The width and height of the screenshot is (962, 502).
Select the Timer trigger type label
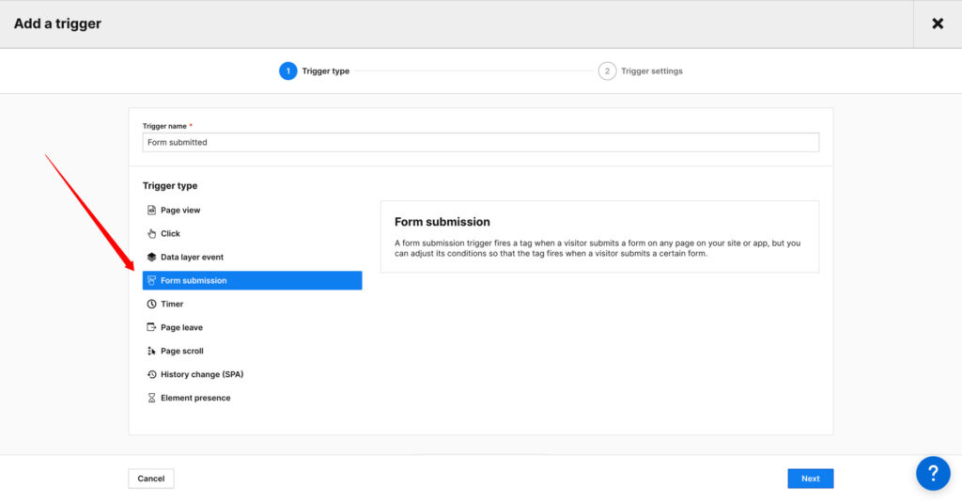click(x=172, y=305)
